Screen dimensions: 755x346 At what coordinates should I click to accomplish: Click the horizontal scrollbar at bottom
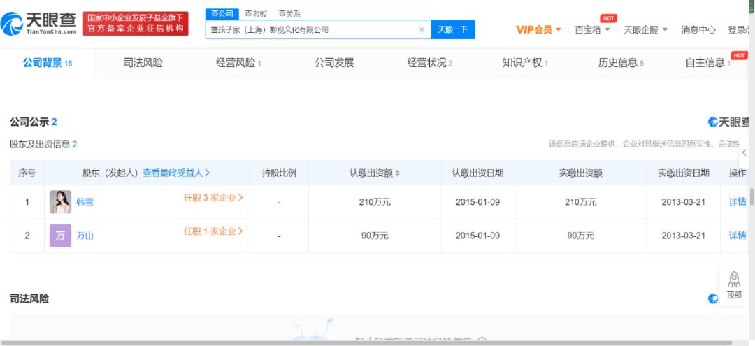tap(366, 343)
